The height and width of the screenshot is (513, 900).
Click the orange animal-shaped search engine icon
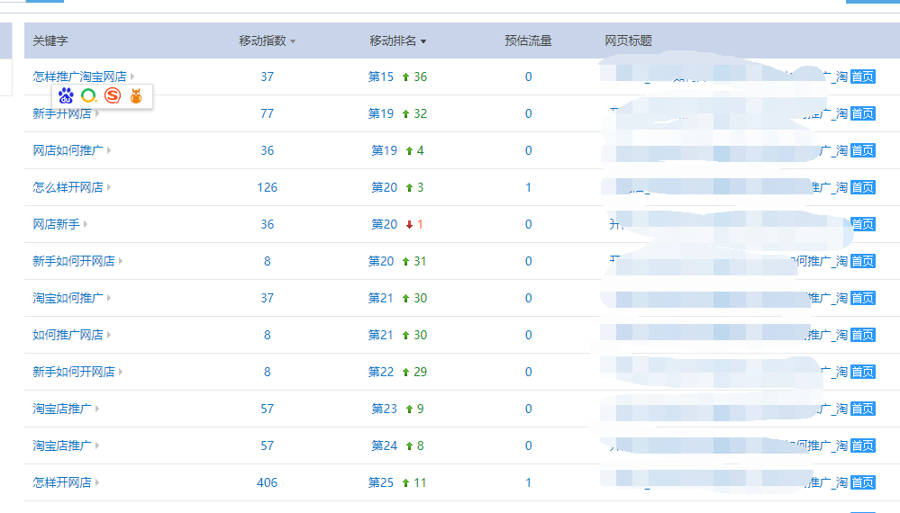136,95
